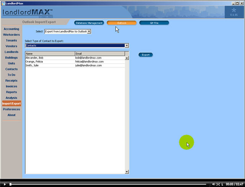
Task: Open Landlords section
Action: point(11,52)
